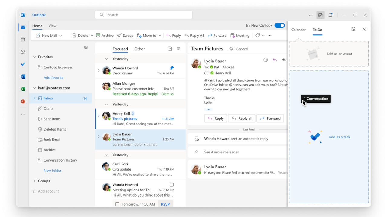This screenshot has width=387, height=217.
Task: Expand the Groups section
Action: (x=34, y=181)
